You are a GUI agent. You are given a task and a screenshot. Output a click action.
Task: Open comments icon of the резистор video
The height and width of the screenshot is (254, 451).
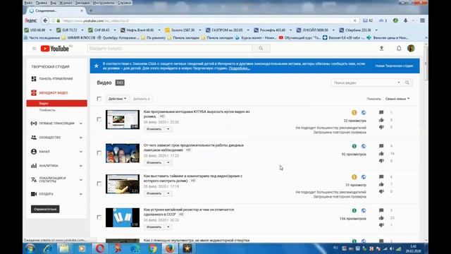tap(381, 210)
